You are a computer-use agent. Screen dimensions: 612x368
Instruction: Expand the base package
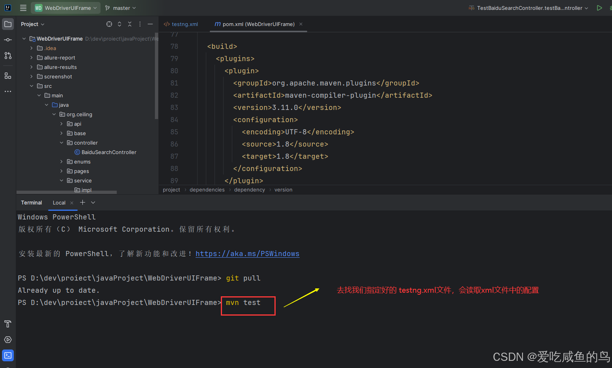[62, 133]
